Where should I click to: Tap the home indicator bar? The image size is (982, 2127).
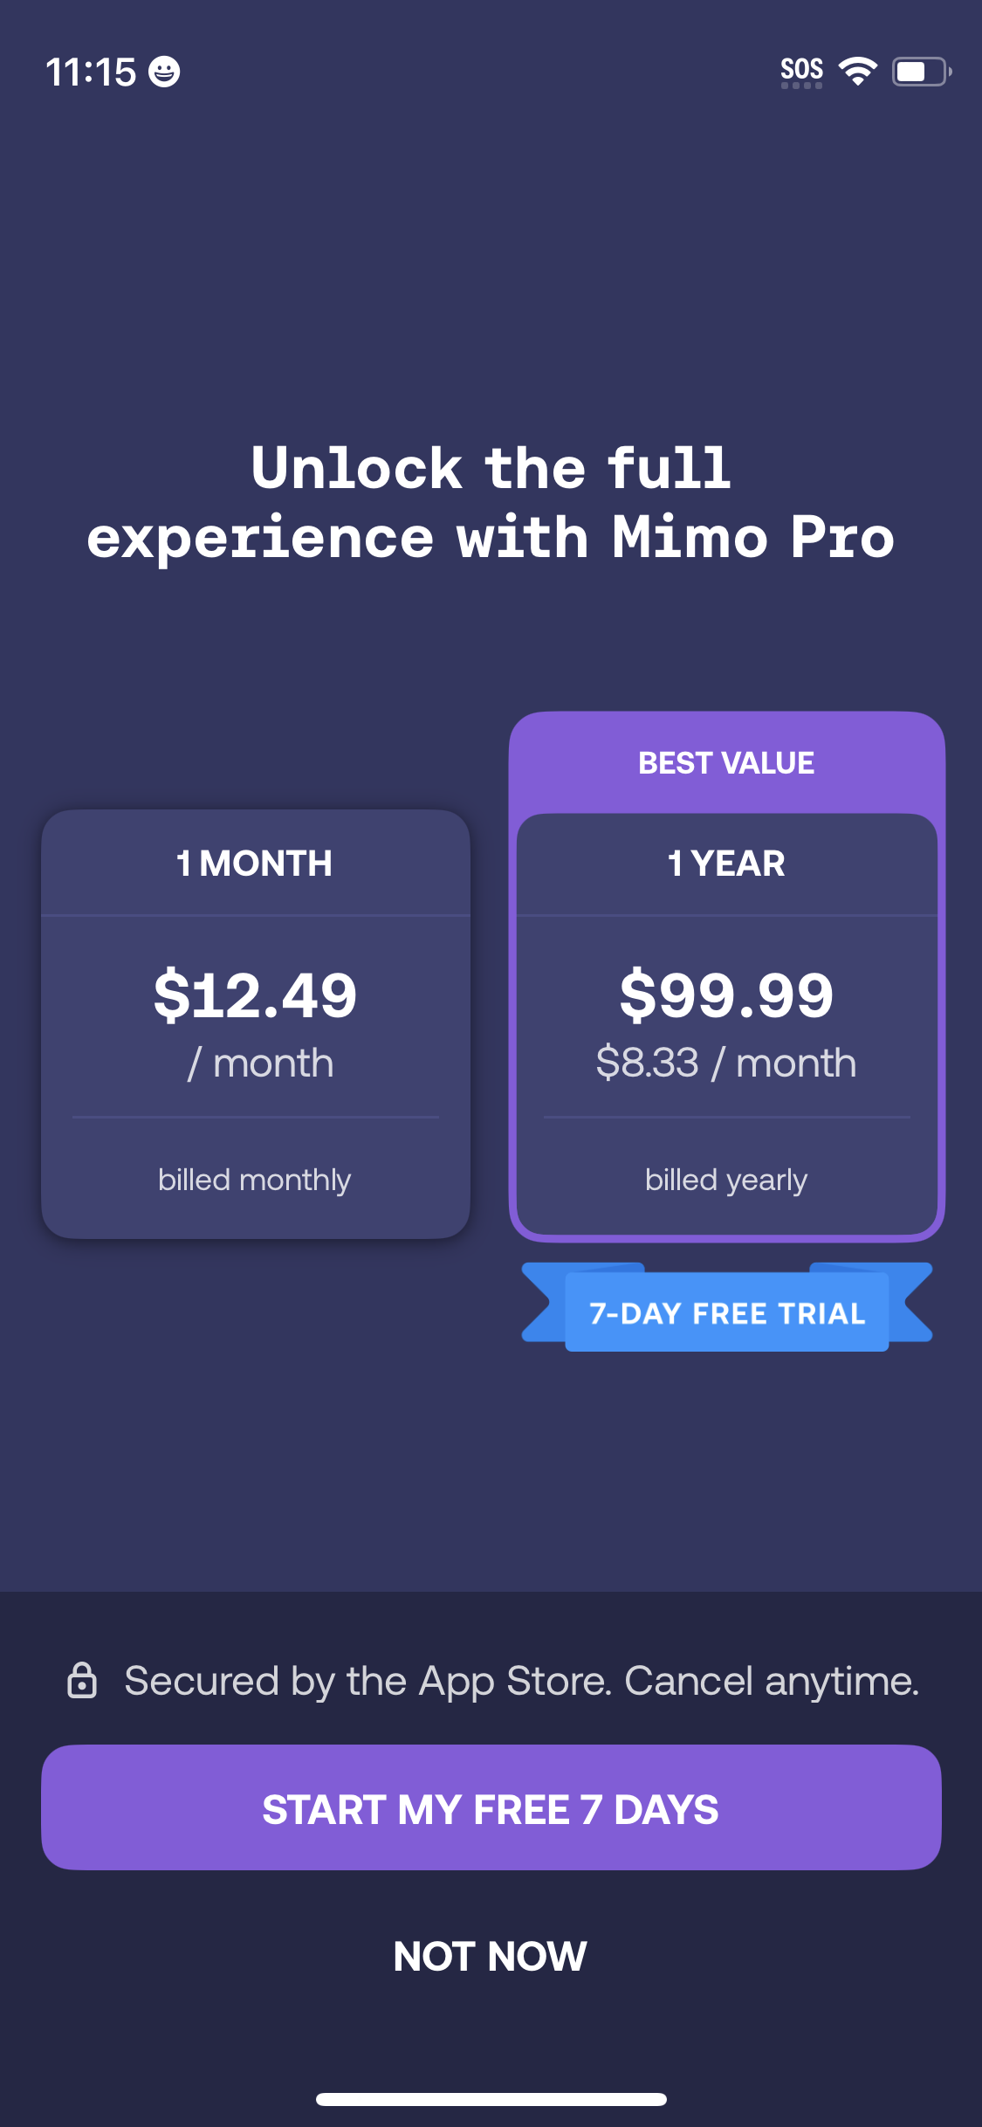point(491,2099)
